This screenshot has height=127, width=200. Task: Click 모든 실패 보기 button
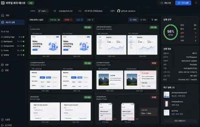(x=180, y=121)
